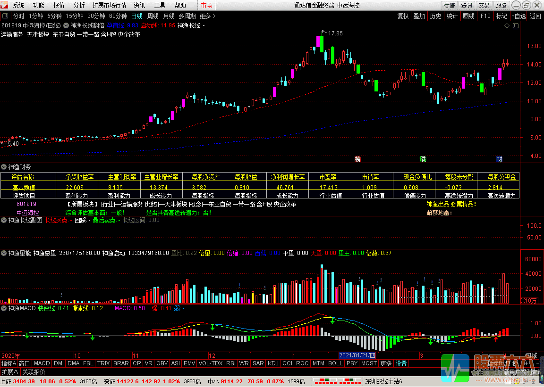The height and width of the screenshot is (387, 544).
Task: Click the 关联报价 button
Action: coord(34,372)
